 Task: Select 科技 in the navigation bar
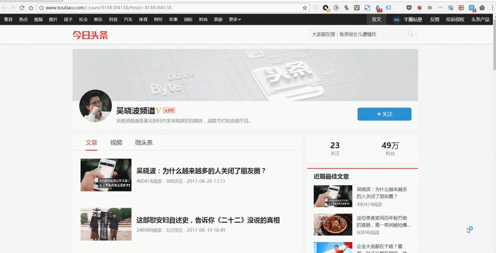pyautogui.click(x=113, y=19)
